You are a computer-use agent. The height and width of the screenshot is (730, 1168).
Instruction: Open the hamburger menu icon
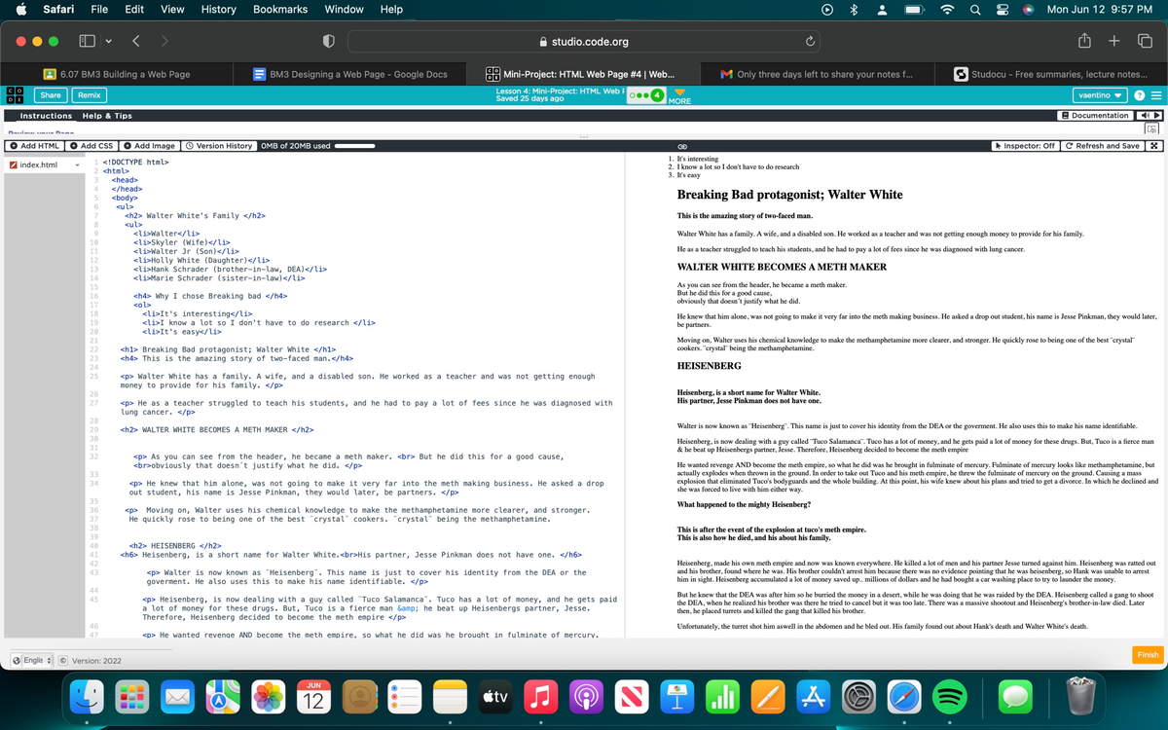tap(1155, 95)
